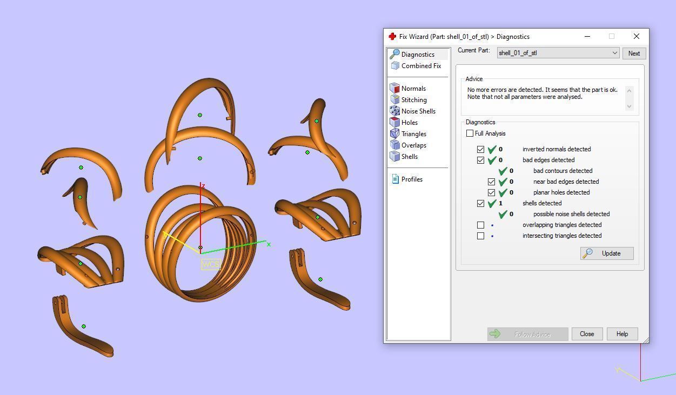
Task: Select the flat curved arm part bottom-left
Action: [x=83, y=326]
